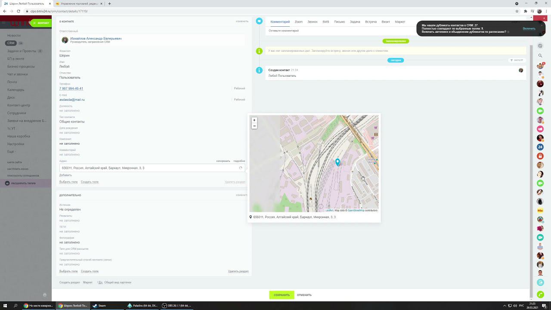The width and height of the screenshot is (551, 310).
Task: Open author avatar on 'Создан контакт' entry
Action: coord(521,70)
